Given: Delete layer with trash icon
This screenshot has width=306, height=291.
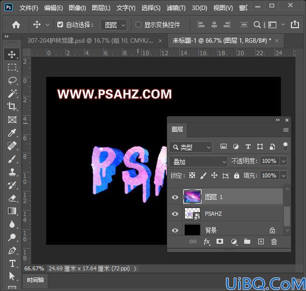Looking at the screenshot, I should (274, 242).
